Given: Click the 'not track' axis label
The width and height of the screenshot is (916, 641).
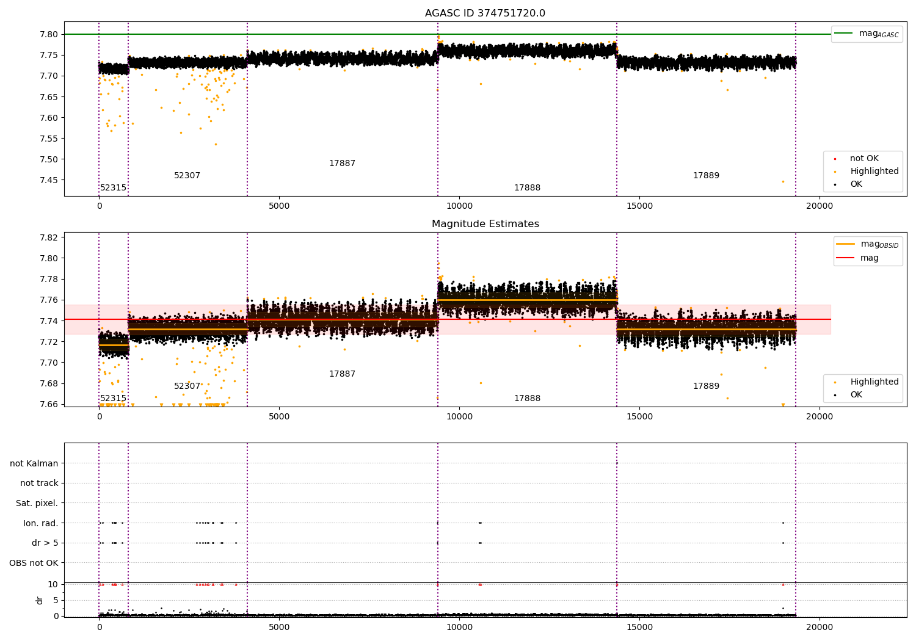Looking at the screenshot, I should [39, 483].
